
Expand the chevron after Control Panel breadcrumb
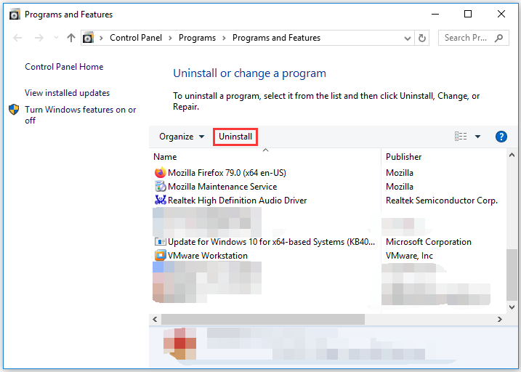click(x=171, y=39)
